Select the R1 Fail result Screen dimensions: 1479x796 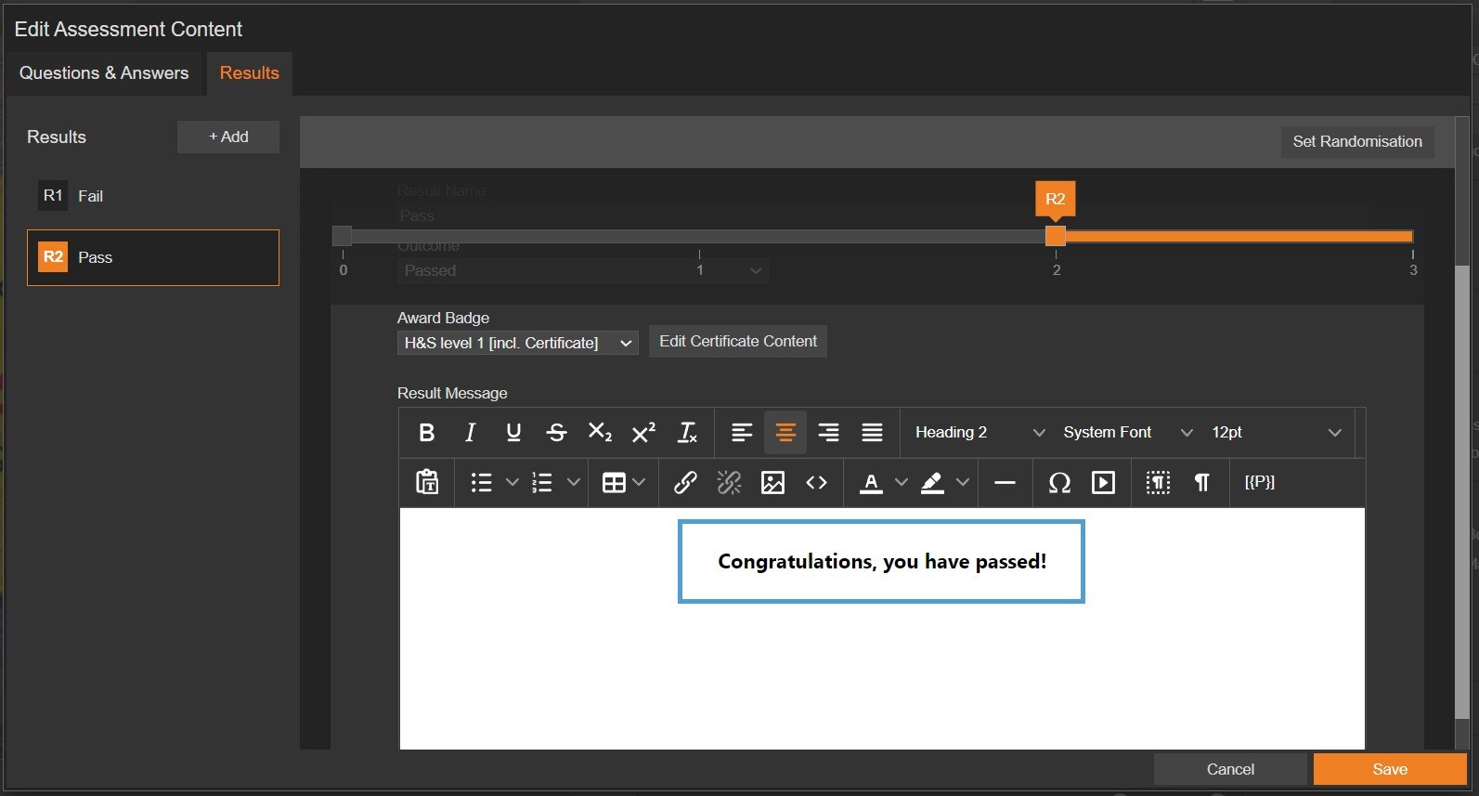click(153, 196)
